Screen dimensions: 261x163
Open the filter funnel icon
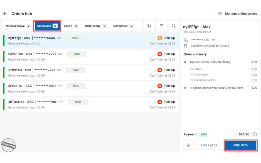coord(161,26)
